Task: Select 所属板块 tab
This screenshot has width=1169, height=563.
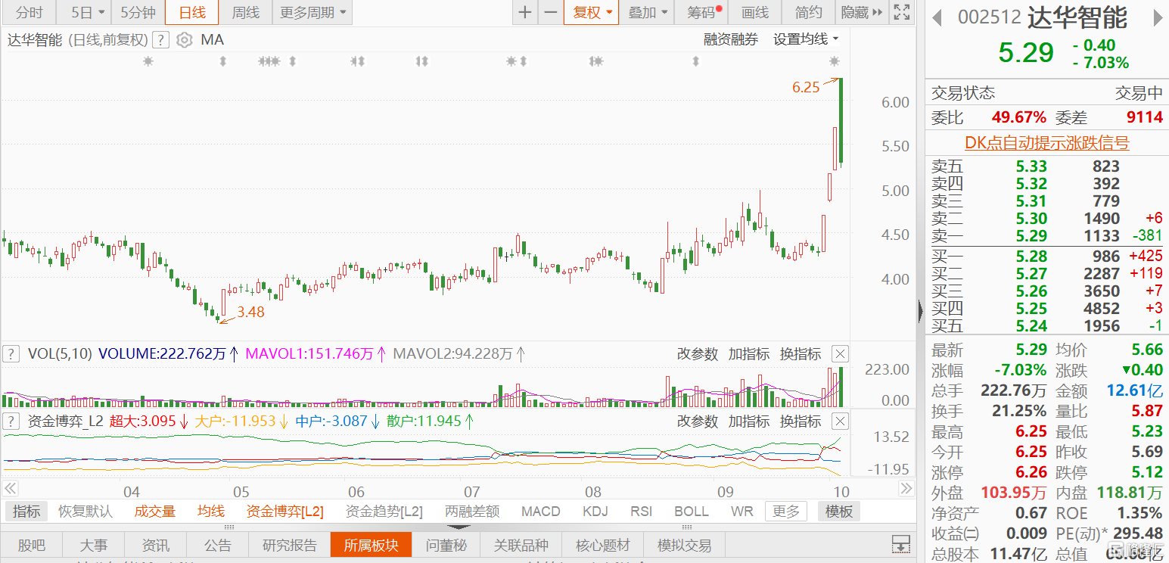Action: click(371, 546)
